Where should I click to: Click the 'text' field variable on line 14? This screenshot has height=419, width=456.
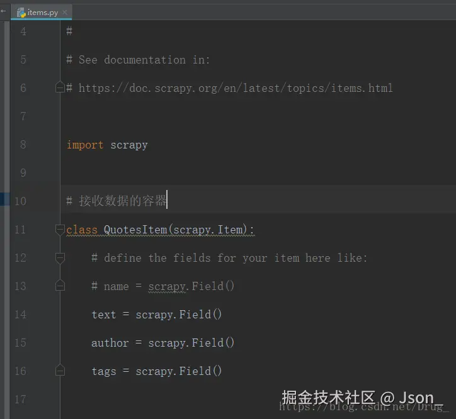point(103,315)
